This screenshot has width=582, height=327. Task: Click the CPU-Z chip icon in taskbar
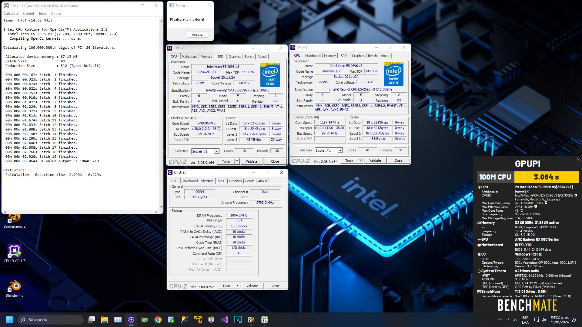(x=131, y=320)
